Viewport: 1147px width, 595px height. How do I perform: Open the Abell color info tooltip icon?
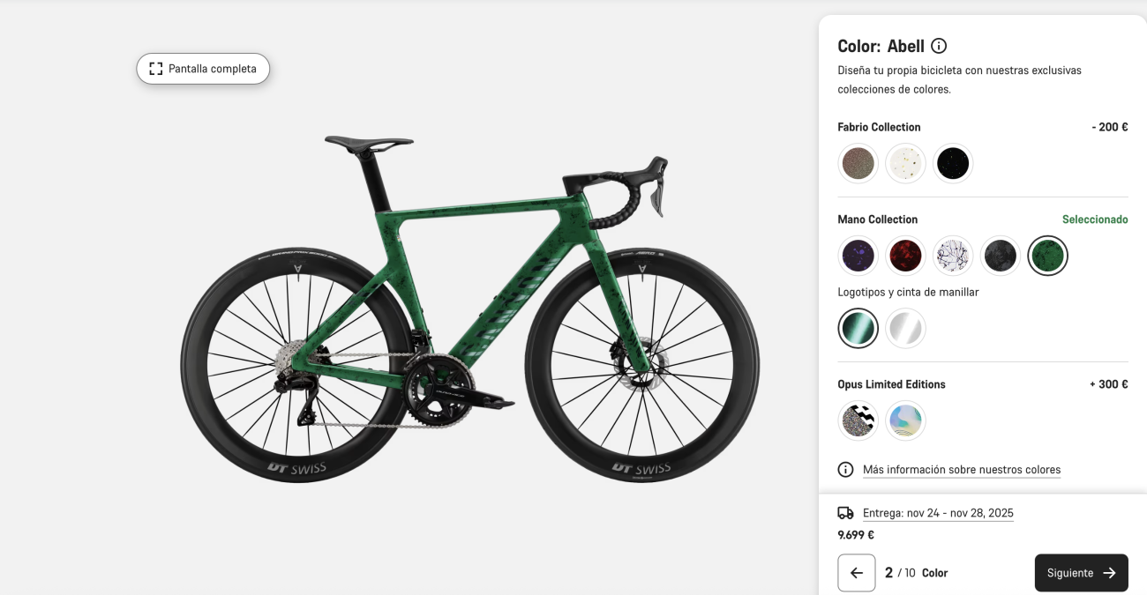(x=939, y=45)
